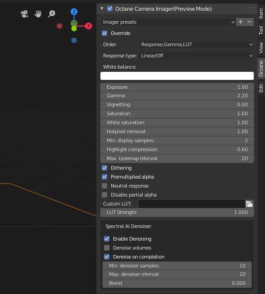
Task: Click the denoiser Blend field
Action: click(x=177, y=283)
